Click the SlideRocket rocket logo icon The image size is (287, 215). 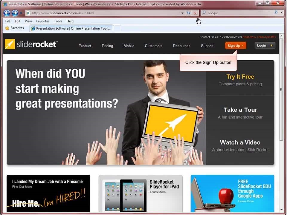pos(10,44)
